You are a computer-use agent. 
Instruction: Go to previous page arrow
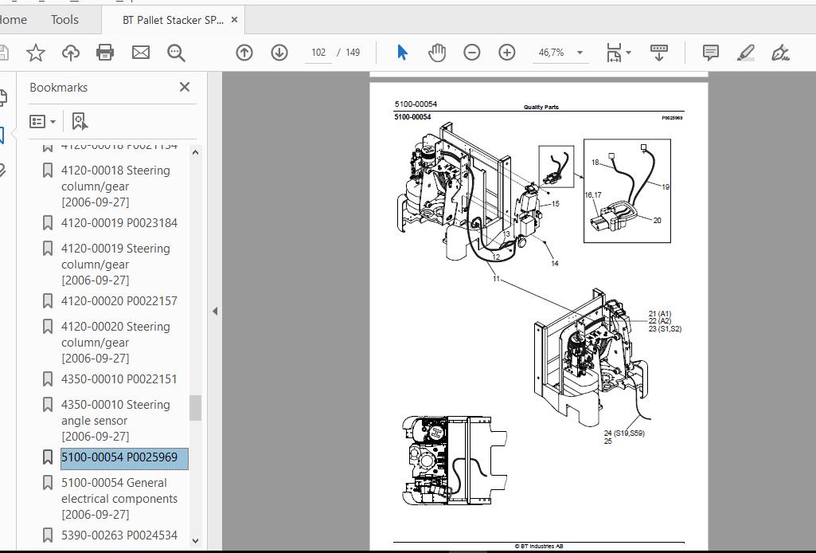point(244,53)
